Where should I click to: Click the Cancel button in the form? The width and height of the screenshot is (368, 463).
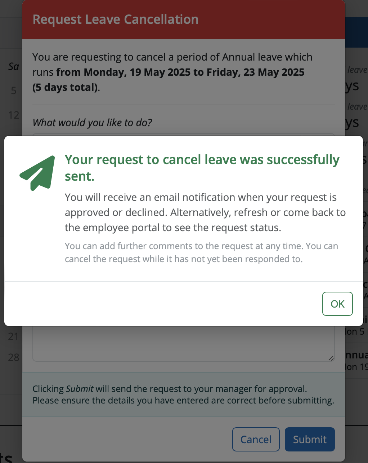(x=256, y=439)
